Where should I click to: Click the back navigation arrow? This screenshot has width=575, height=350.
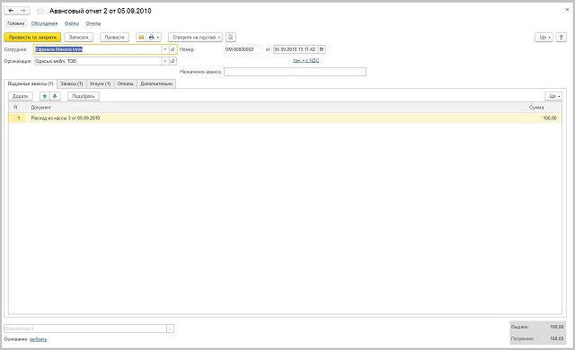click(11, 11)
